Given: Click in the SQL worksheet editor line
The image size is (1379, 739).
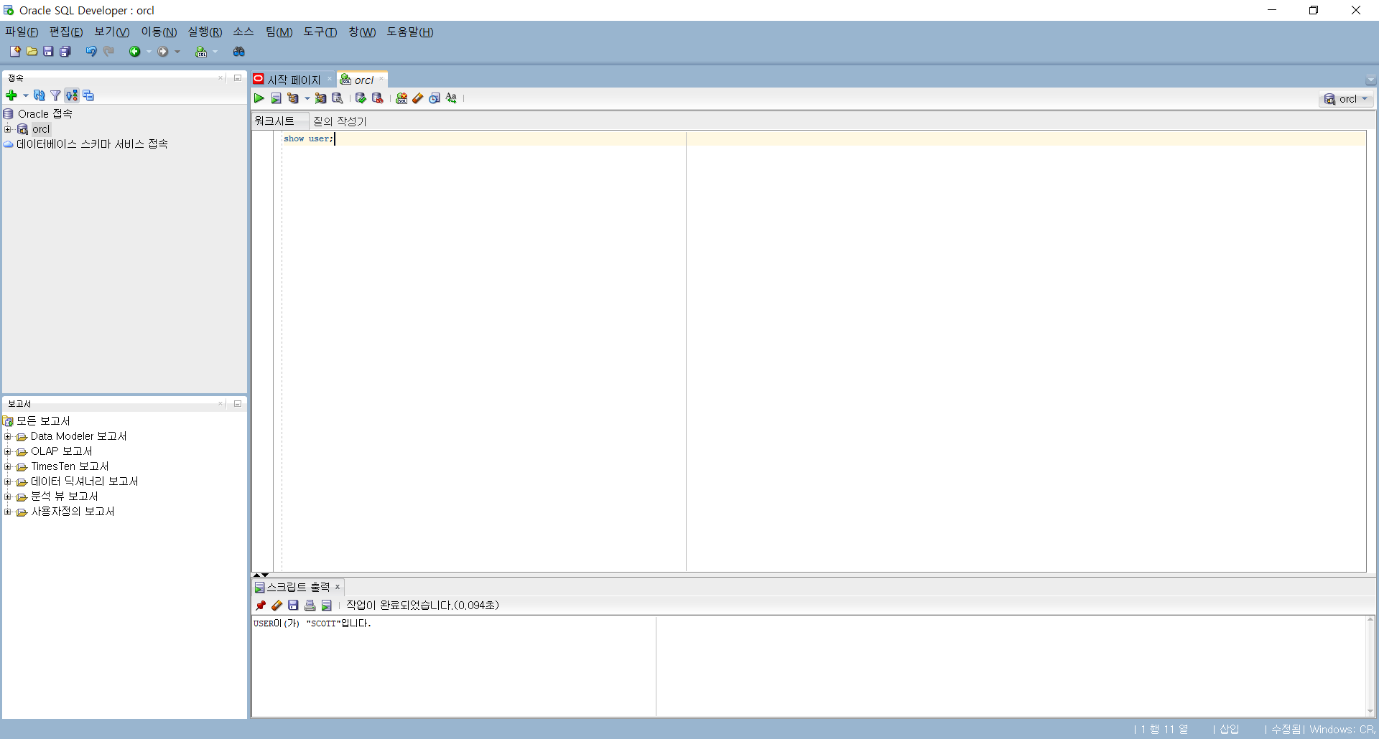Looking at the screenshot, I should coord(824,138).
